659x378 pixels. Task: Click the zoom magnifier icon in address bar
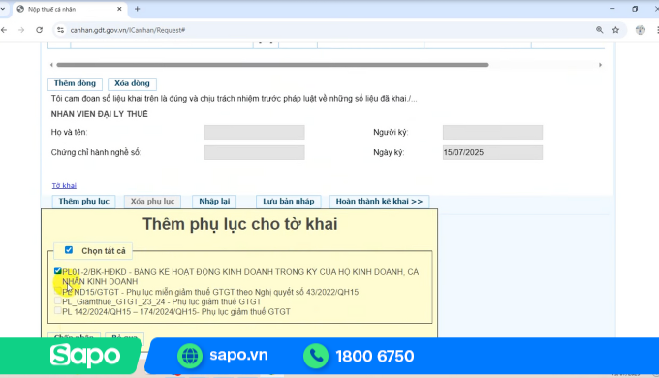pos(599,30)
